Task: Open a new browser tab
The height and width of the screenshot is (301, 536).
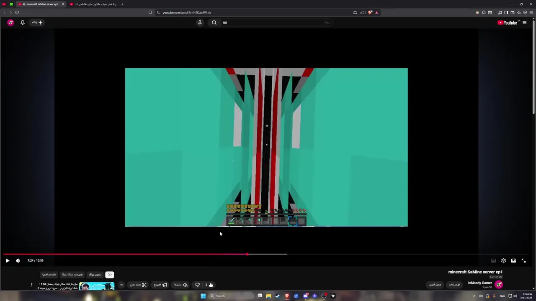Action: 122,4
